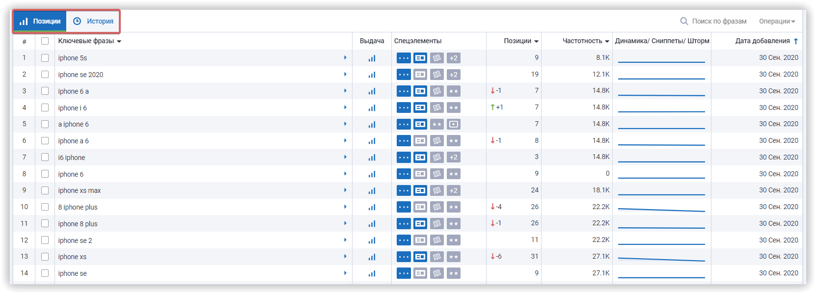Switch to the История tab

coord(93,21)
